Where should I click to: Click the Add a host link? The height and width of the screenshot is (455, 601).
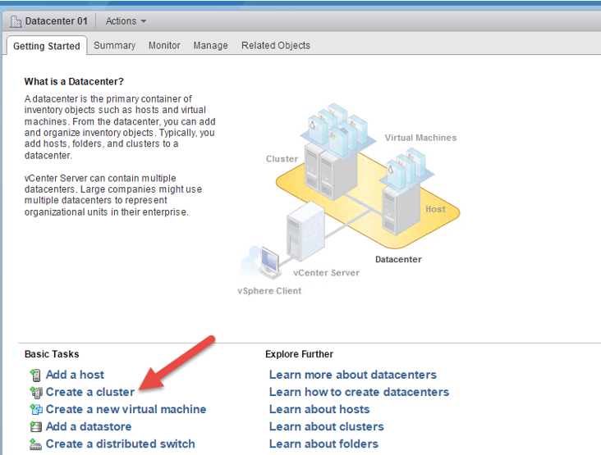tap(75, 375)
